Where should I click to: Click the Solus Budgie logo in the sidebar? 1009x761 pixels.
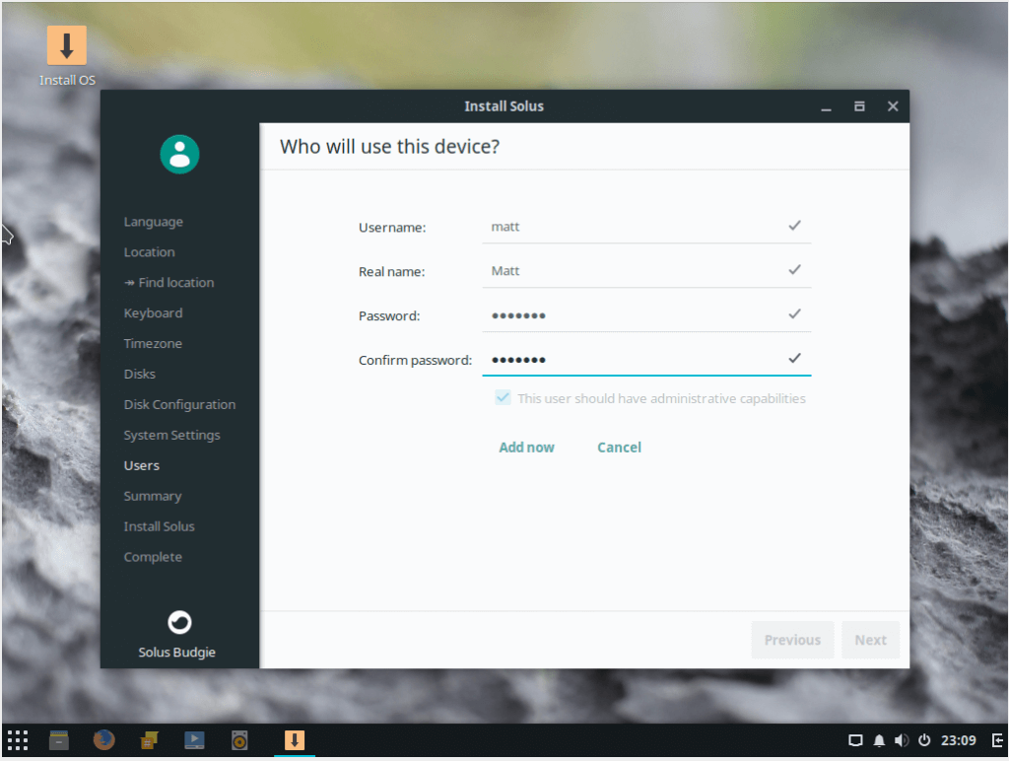(x=179, y=622)
